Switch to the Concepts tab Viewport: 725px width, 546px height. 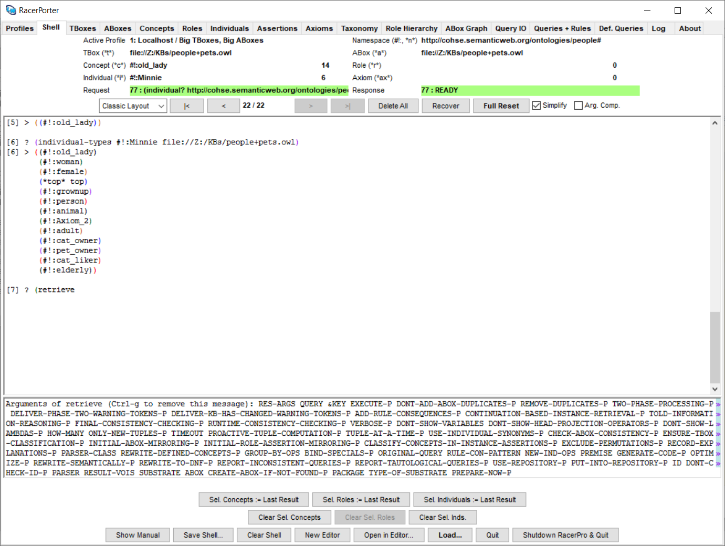point(156,28)
